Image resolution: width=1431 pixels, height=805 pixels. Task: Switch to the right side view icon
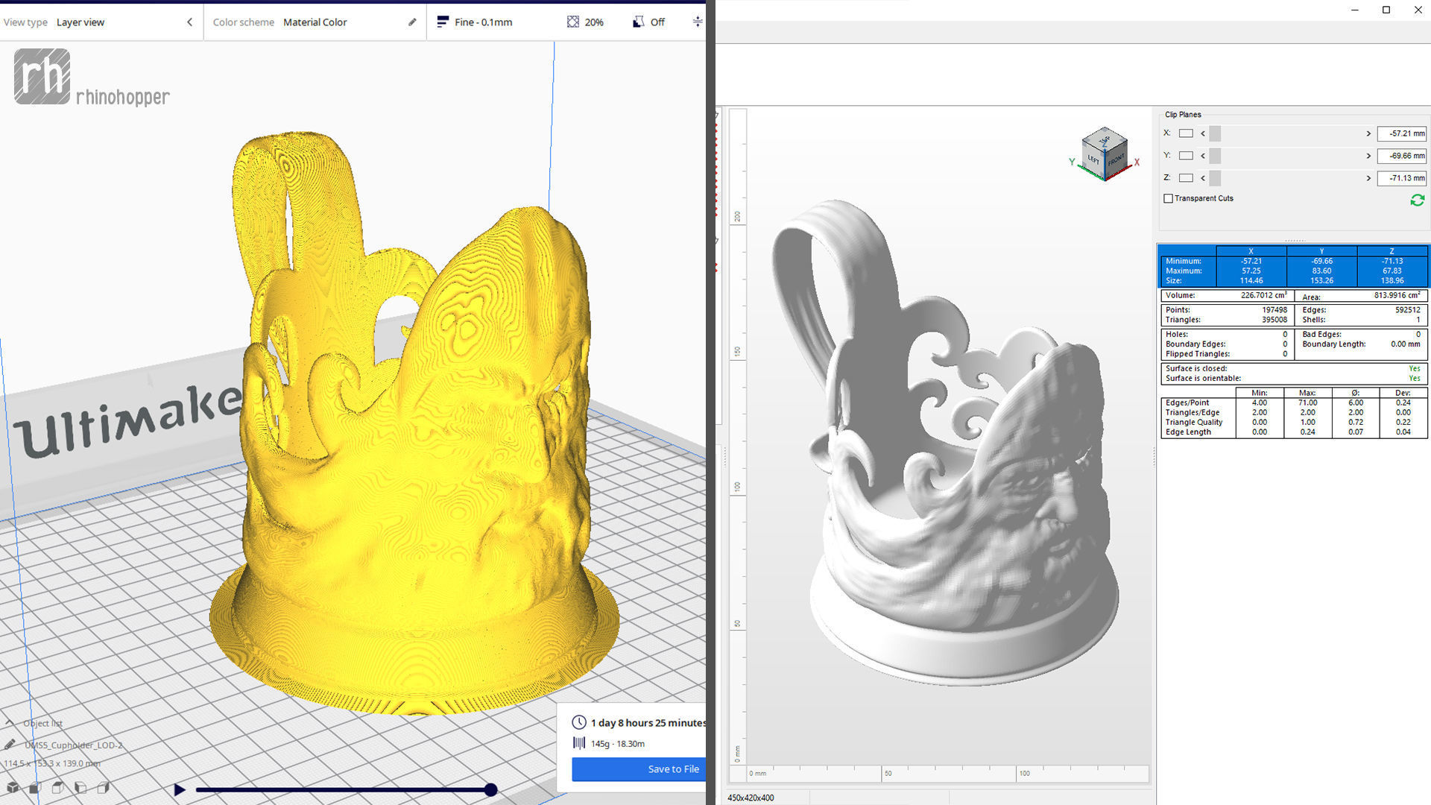tap(104, 788)
